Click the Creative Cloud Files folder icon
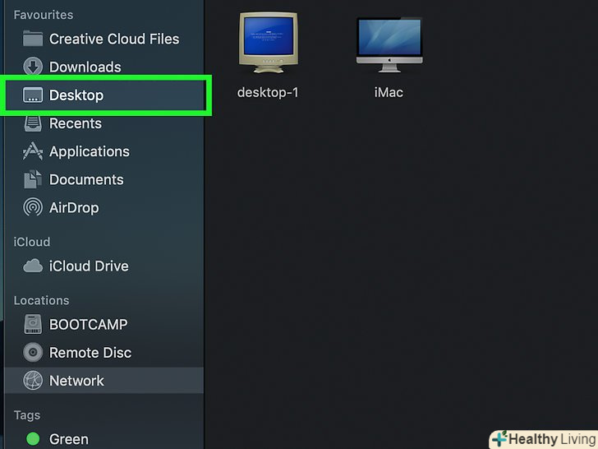This screenshot has width=598, height=449. 33,39
